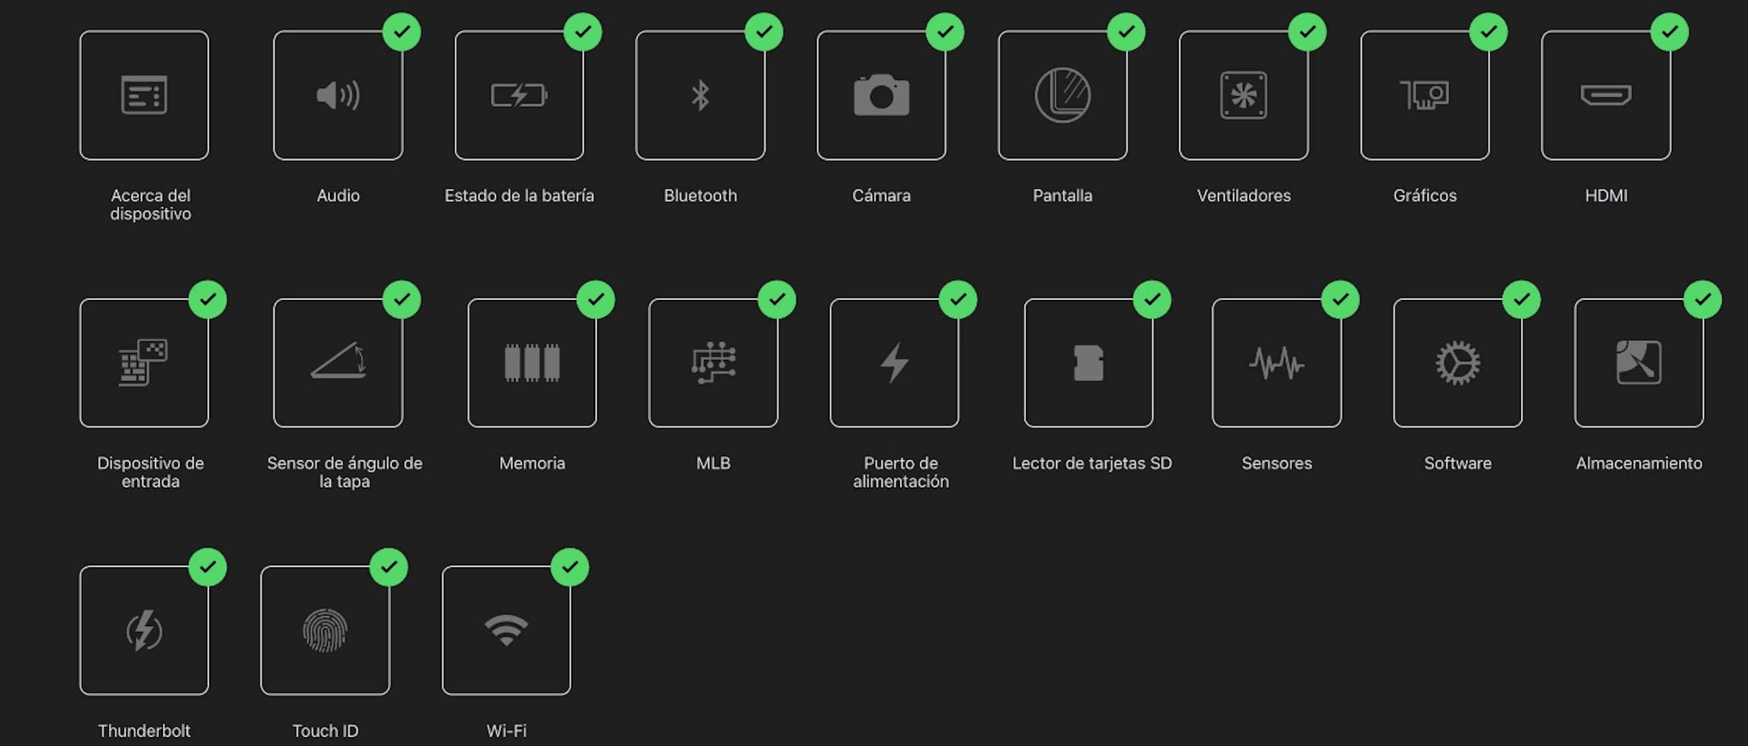Open the Puerto de alimentación tile

click(x=894, y=363)
